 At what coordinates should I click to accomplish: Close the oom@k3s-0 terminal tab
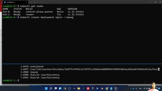point(26,2)
